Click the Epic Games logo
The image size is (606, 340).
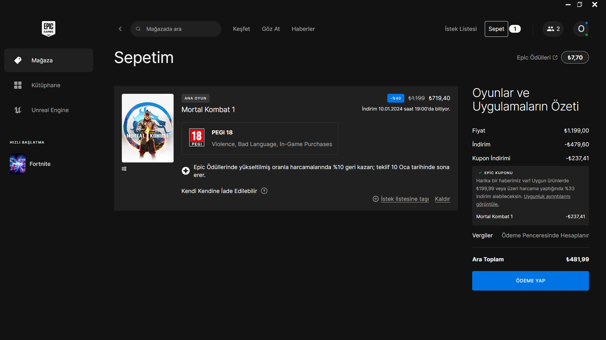[x=49, y=29]
